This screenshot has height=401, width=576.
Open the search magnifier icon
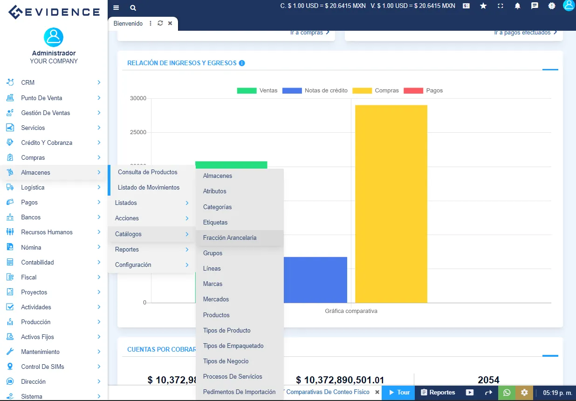(x=133, y=8)
